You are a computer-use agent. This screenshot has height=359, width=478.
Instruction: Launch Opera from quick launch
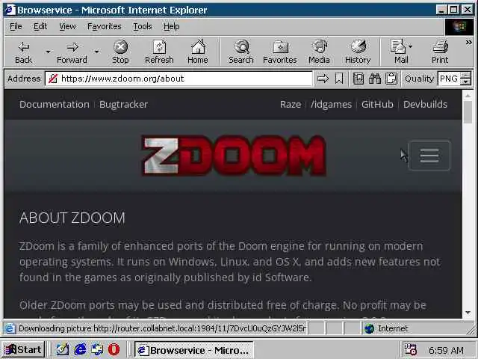[114, 349]
